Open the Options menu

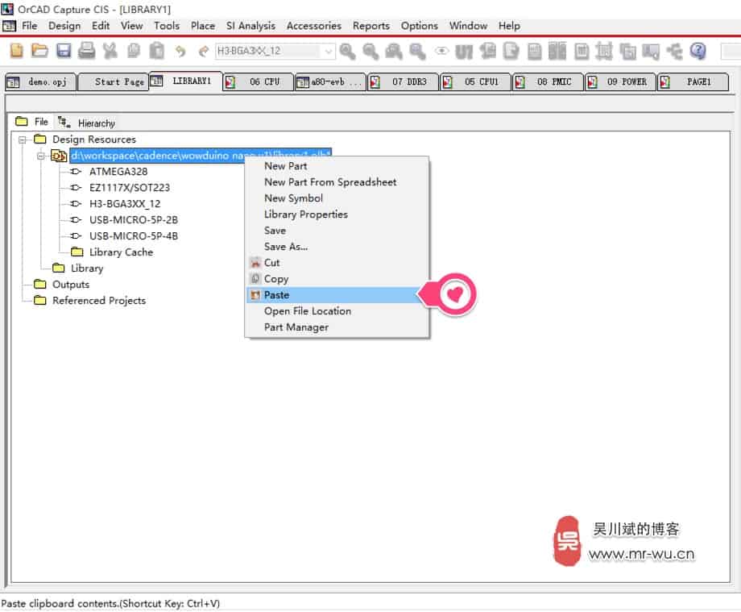[419, 26]
